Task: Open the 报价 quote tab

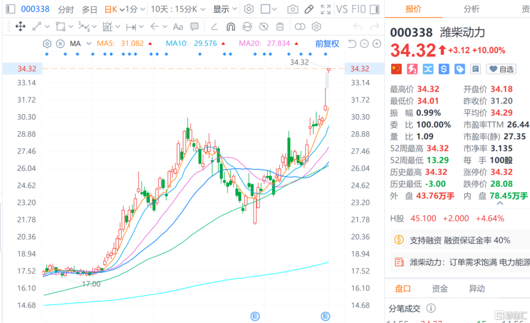Action: tap(414, 9)
